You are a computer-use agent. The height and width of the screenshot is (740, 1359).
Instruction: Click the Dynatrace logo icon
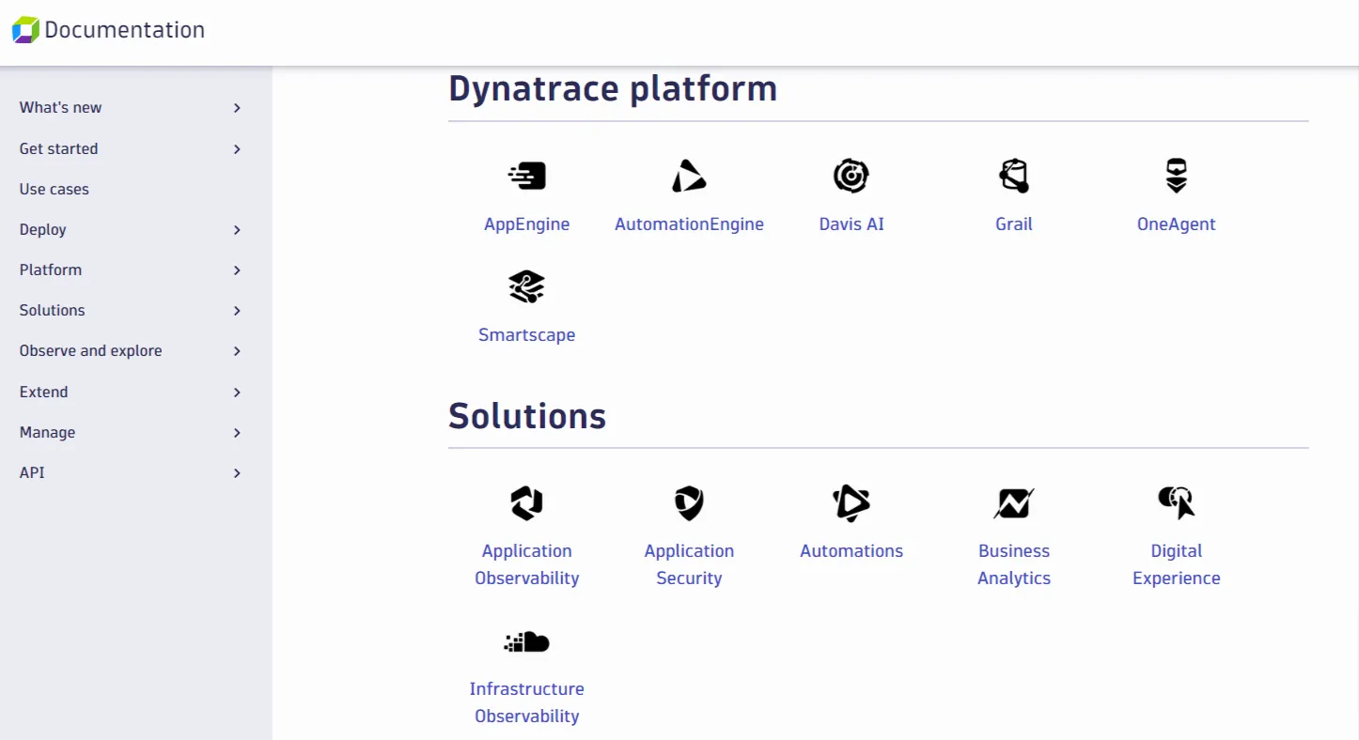(x=25, y=30)
